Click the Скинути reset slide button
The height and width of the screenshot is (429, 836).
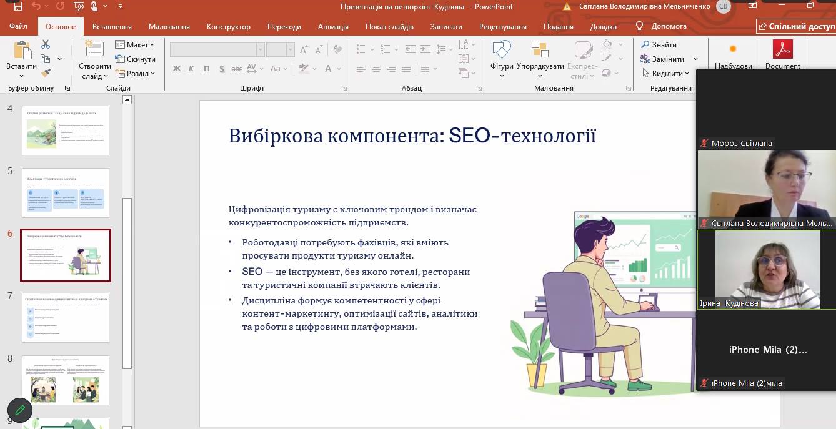tap(136, 59)
